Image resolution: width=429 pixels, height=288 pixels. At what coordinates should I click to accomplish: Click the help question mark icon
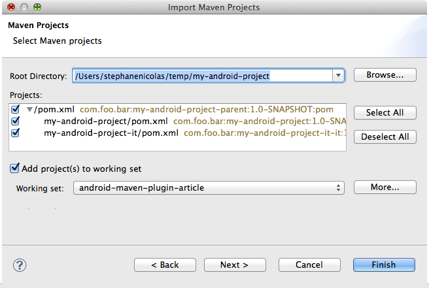[19, 264]
